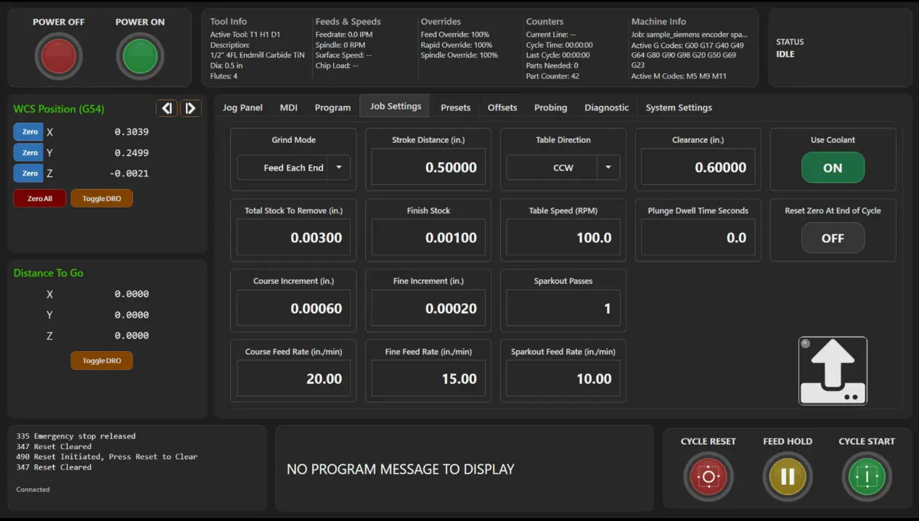Click the right arrow in WCS Position
The image size is (919, 521).
pos(191,108)
